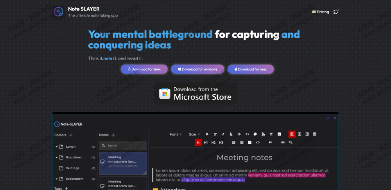Open search in note from toolbar magnifier
391x190 pixels.
point(291,143)
